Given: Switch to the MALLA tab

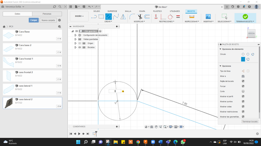Looking at the screenshot, I should [128, 11].
